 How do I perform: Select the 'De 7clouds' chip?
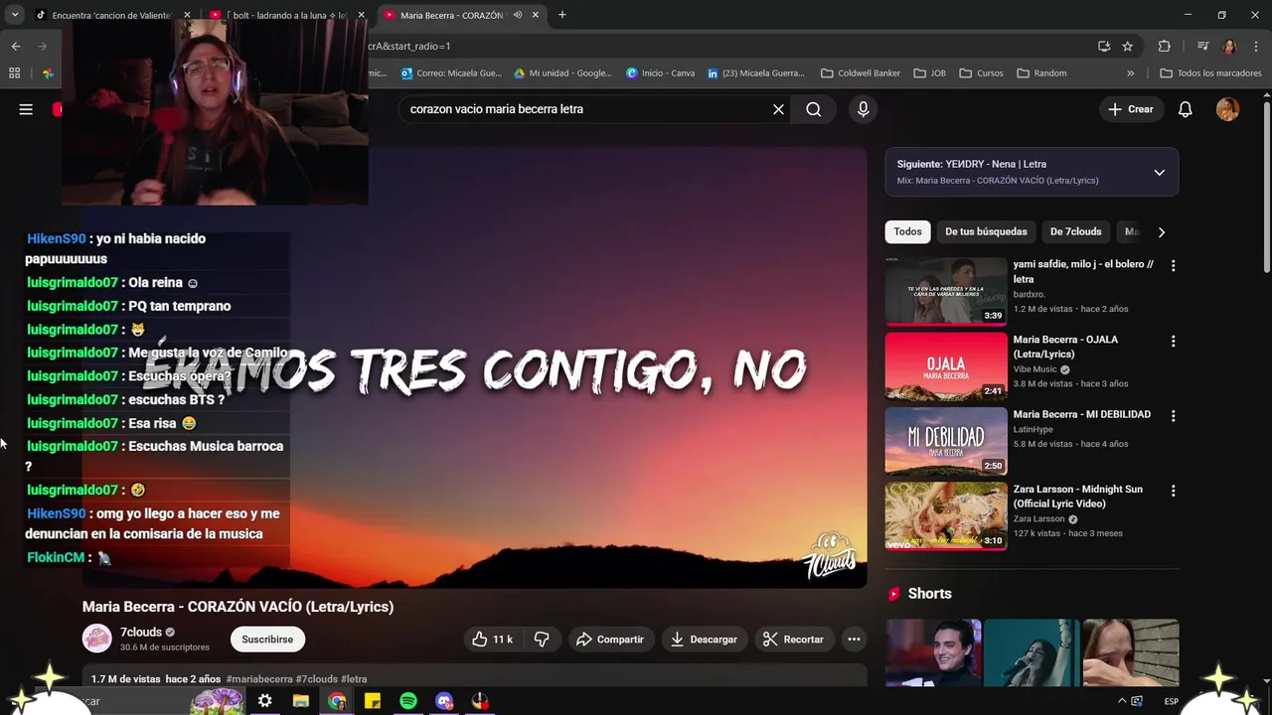pos(1075,231)
